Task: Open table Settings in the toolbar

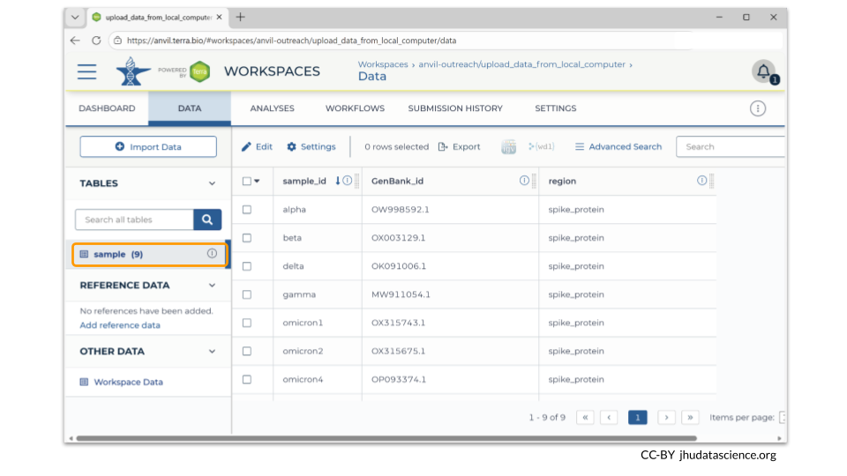Action: tap(311, 147)
